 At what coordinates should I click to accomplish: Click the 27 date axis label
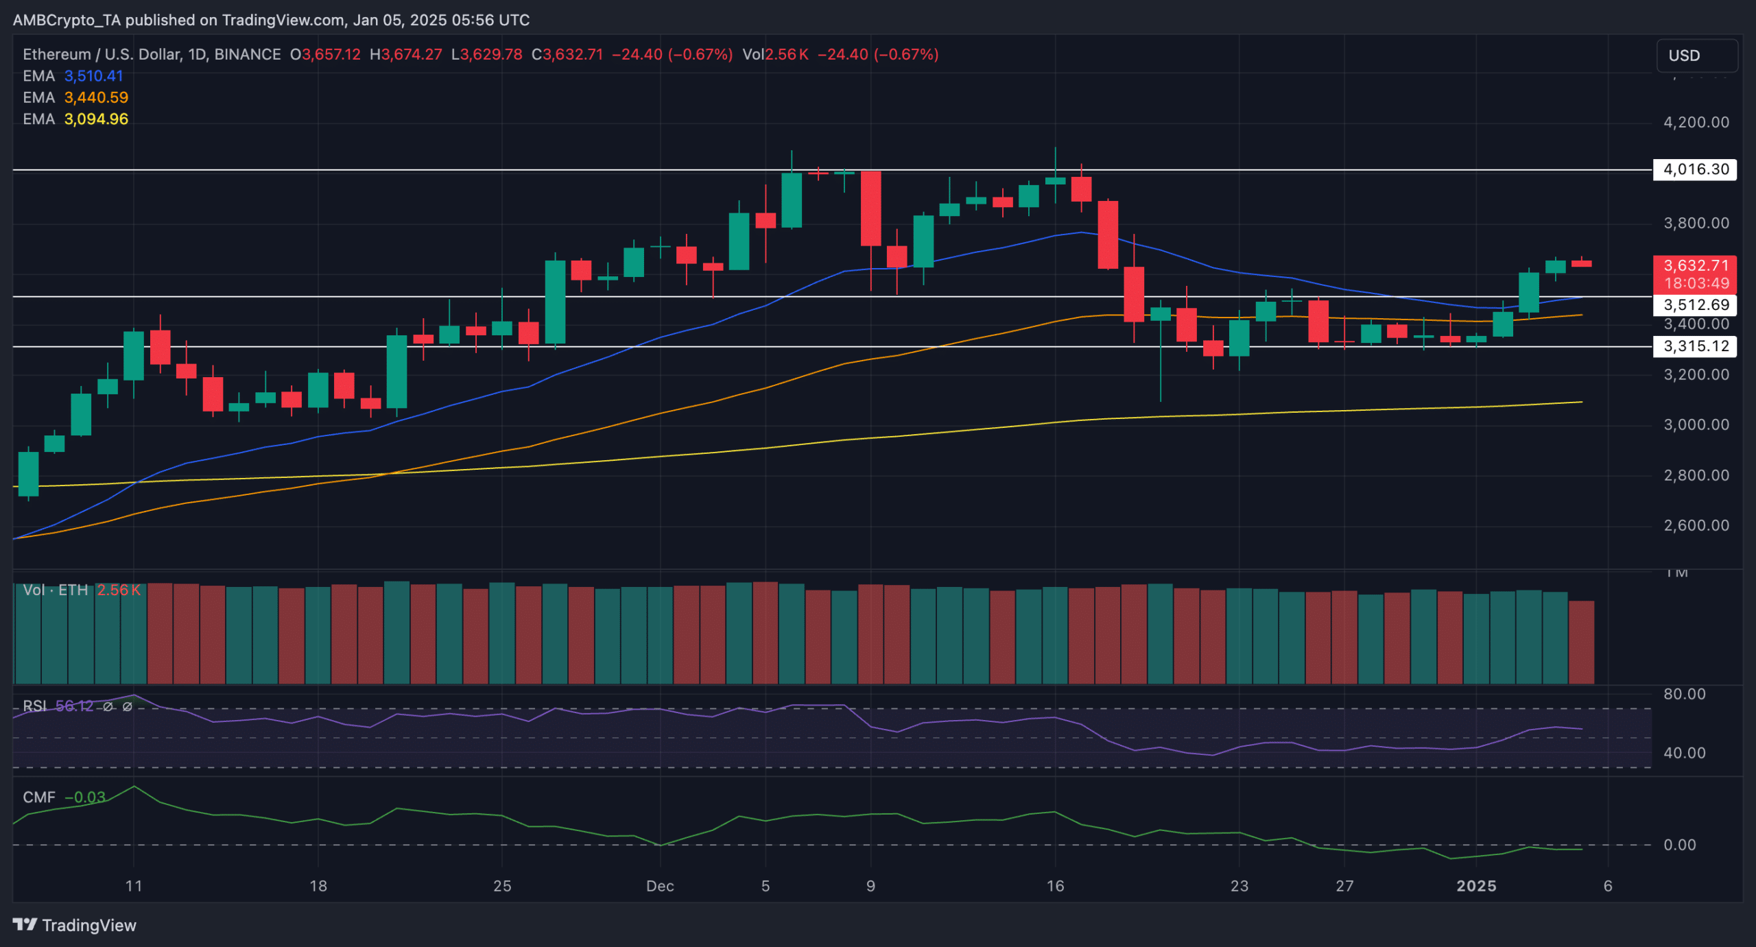[1344, 886]
